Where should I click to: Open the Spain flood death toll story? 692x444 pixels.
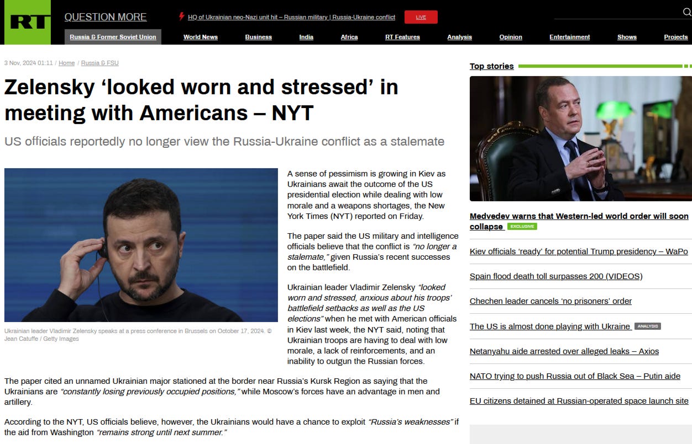click(556, 276)
